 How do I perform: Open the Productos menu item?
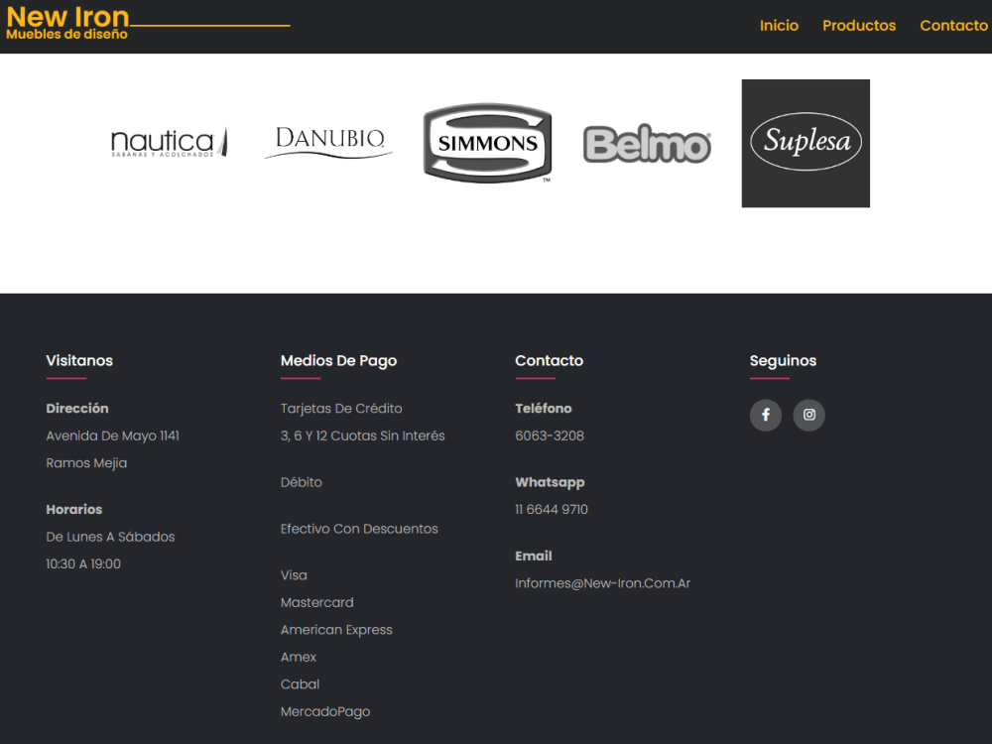[859, 26]
